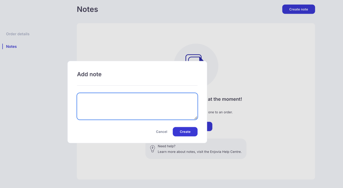Click the Notes page heading
Viewport: 343px width, 188px height.
(x=87, y=9)
